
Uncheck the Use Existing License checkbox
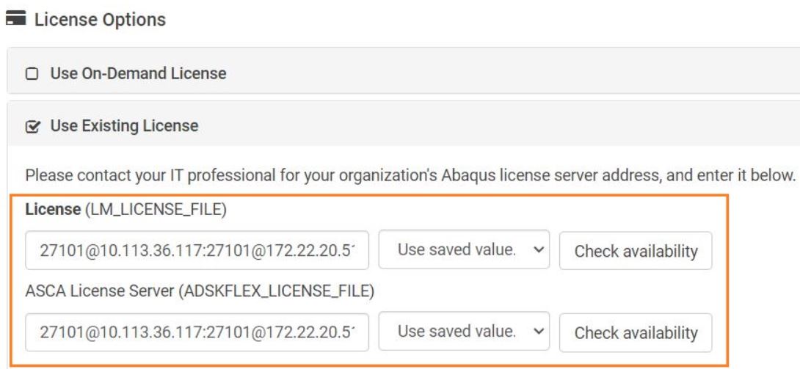tap(32, 126)
